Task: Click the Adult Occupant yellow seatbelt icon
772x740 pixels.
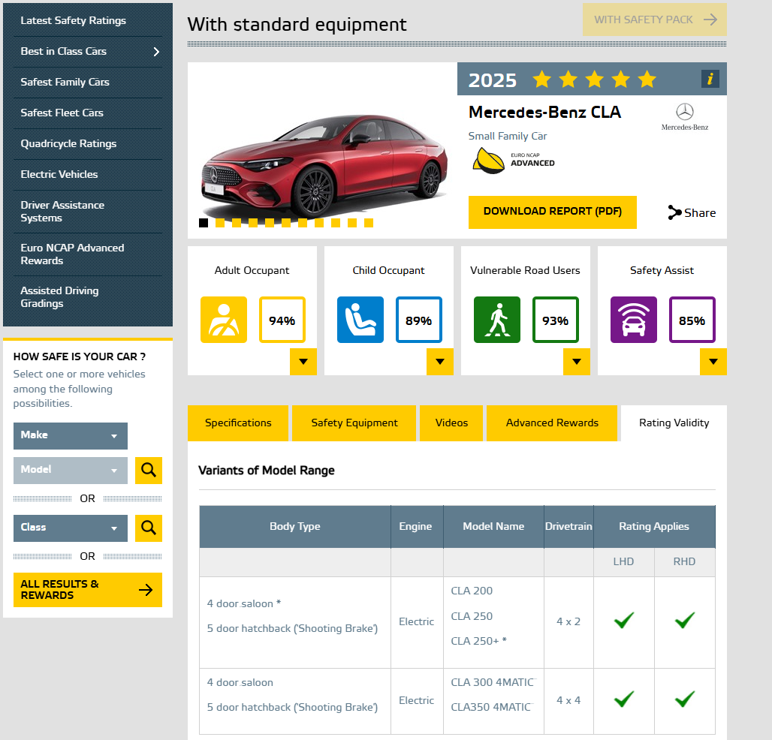Action: (223, 320)
